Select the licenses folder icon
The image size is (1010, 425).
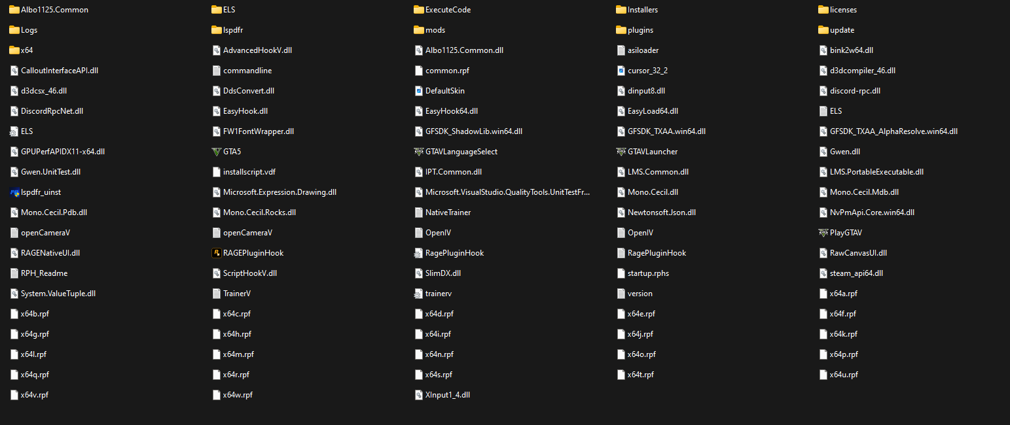tap(823, 10)
